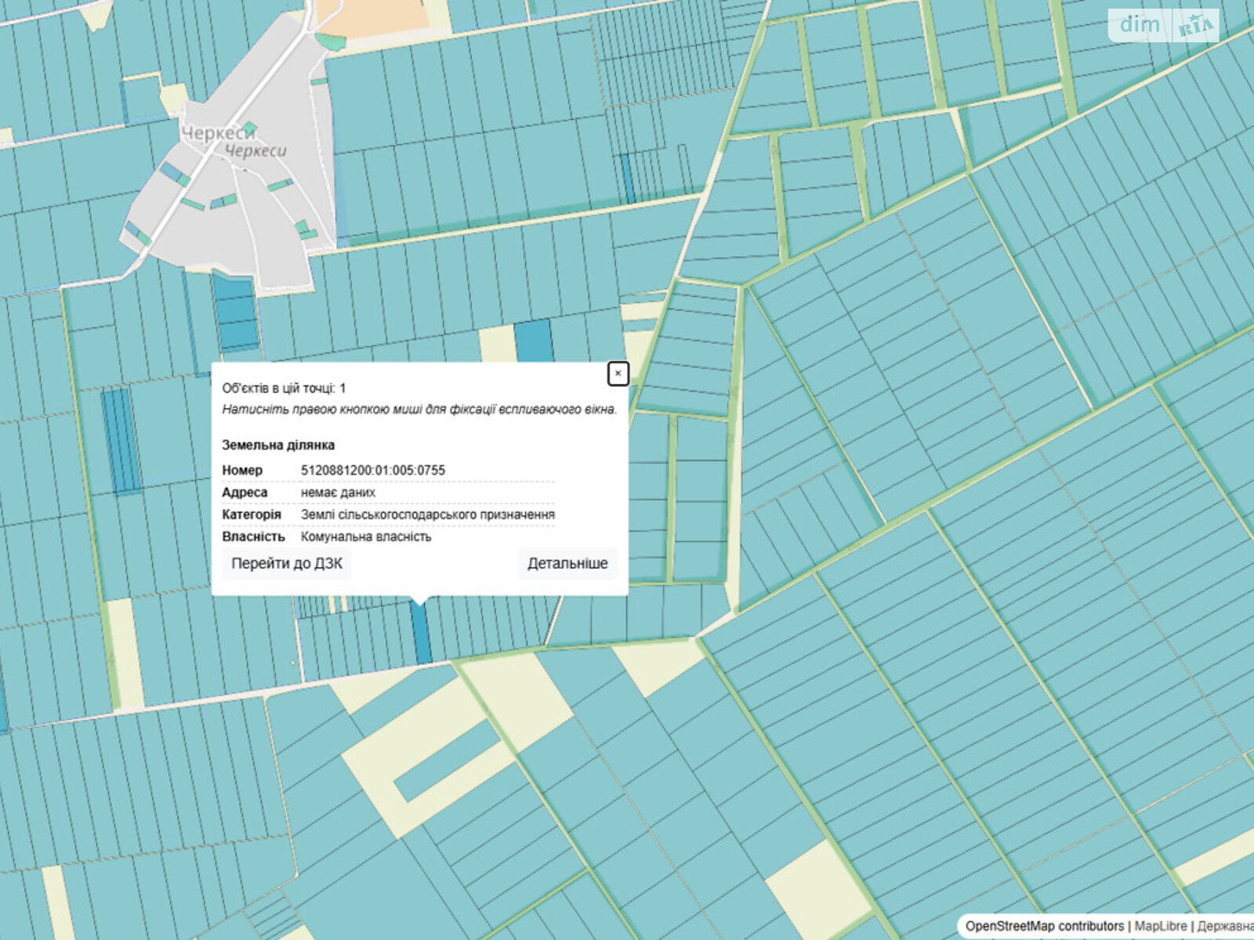This screenshot has width=1254, height=940.
Task: Click the 'Перейти до ДЗК' button
Action: point(287,563)
